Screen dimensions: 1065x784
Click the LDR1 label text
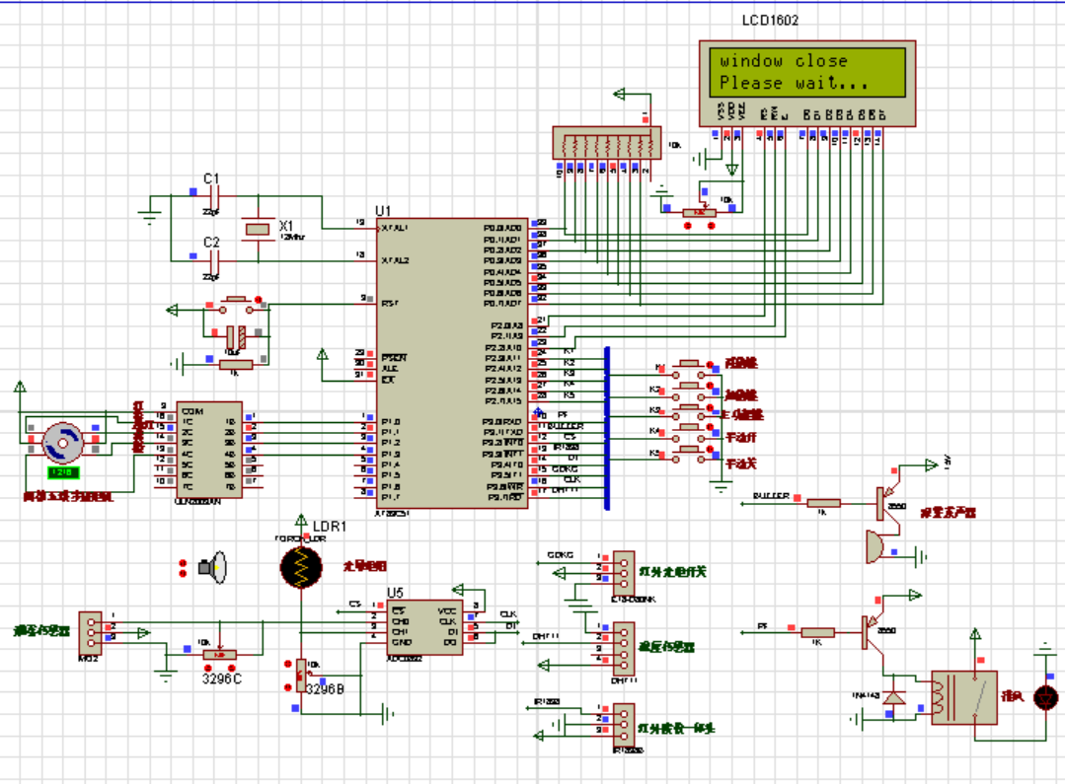(x=330, y=526)
